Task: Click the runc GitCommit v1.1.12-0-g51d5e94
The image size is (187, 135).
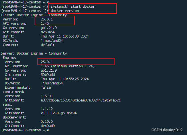Action: pyautogui.click(x=59, y=113)
